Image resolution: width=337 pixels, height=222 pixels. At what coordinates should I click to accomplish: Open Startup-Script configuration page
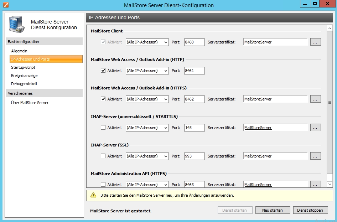point(23,67)
